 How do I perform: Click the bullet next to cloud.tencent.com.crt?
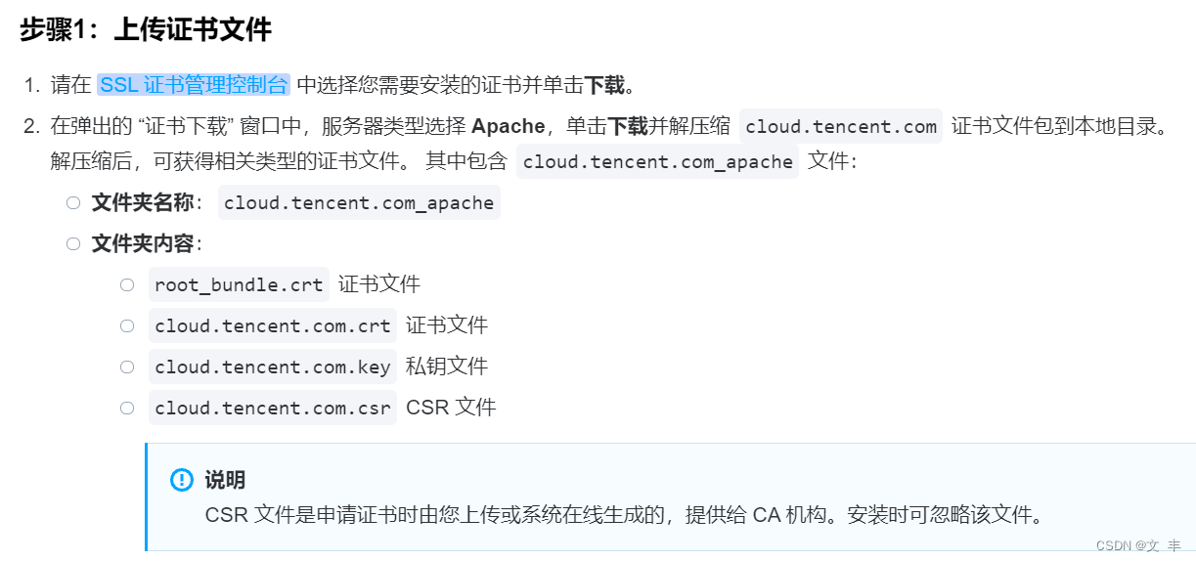(127, 326)
